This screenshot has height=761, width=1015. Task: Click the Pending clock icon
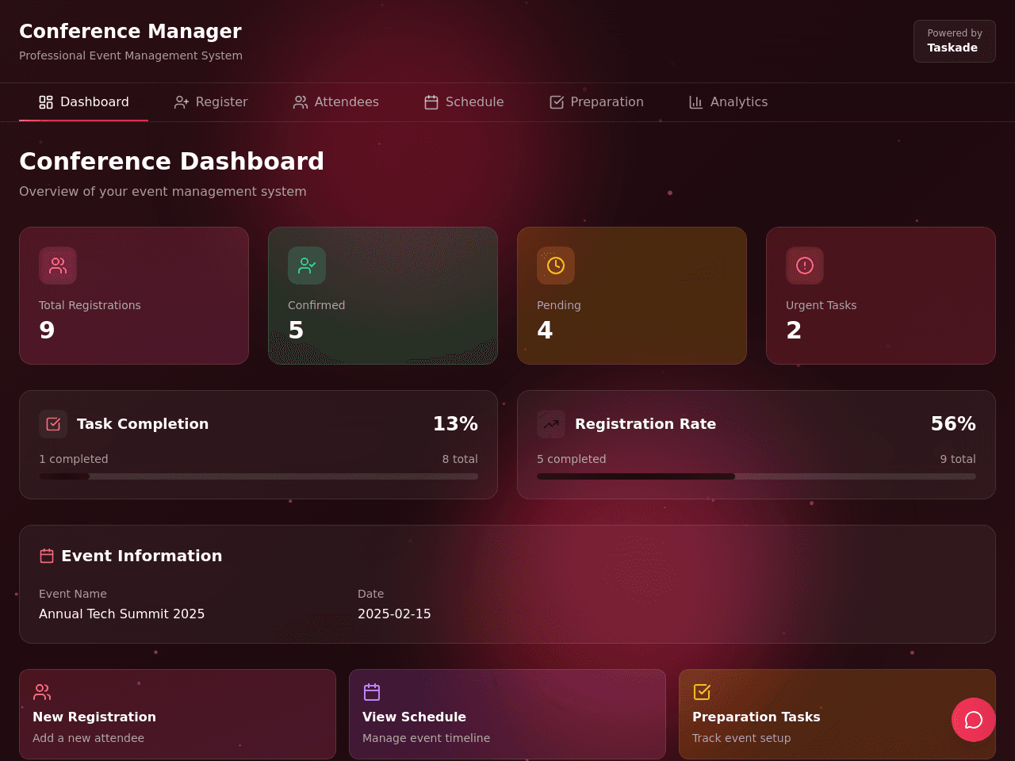point(556,266)
